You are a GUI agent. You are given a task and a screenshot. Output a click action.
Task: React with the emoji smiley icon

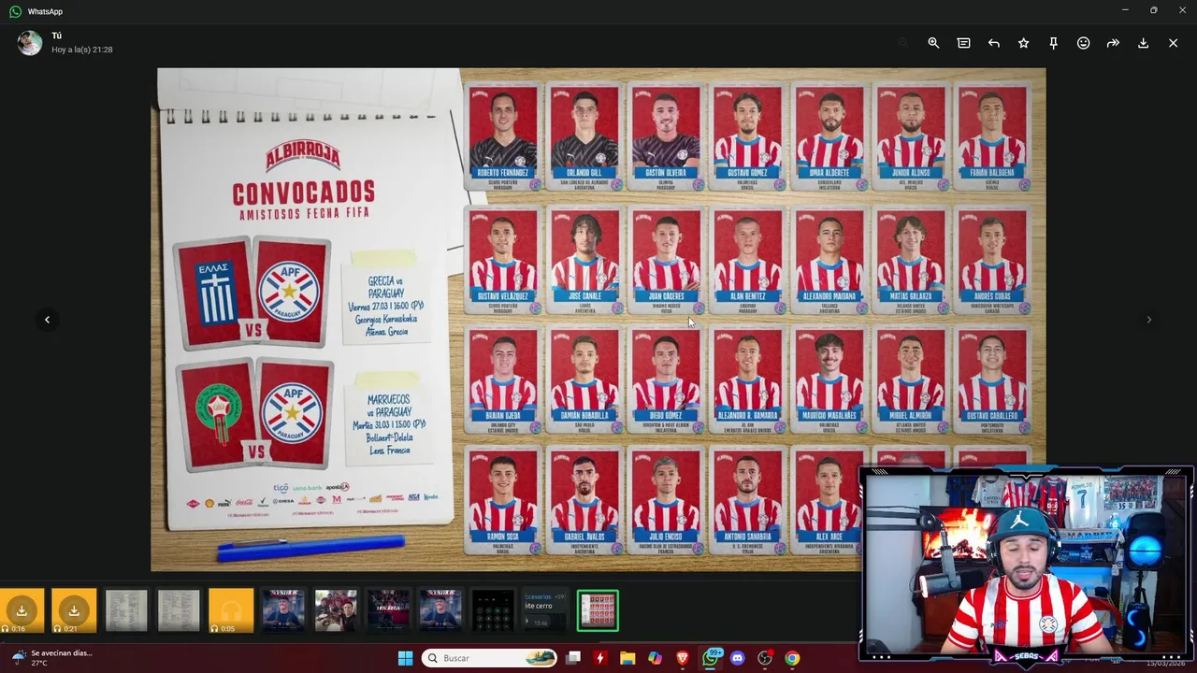[1083, 43]
